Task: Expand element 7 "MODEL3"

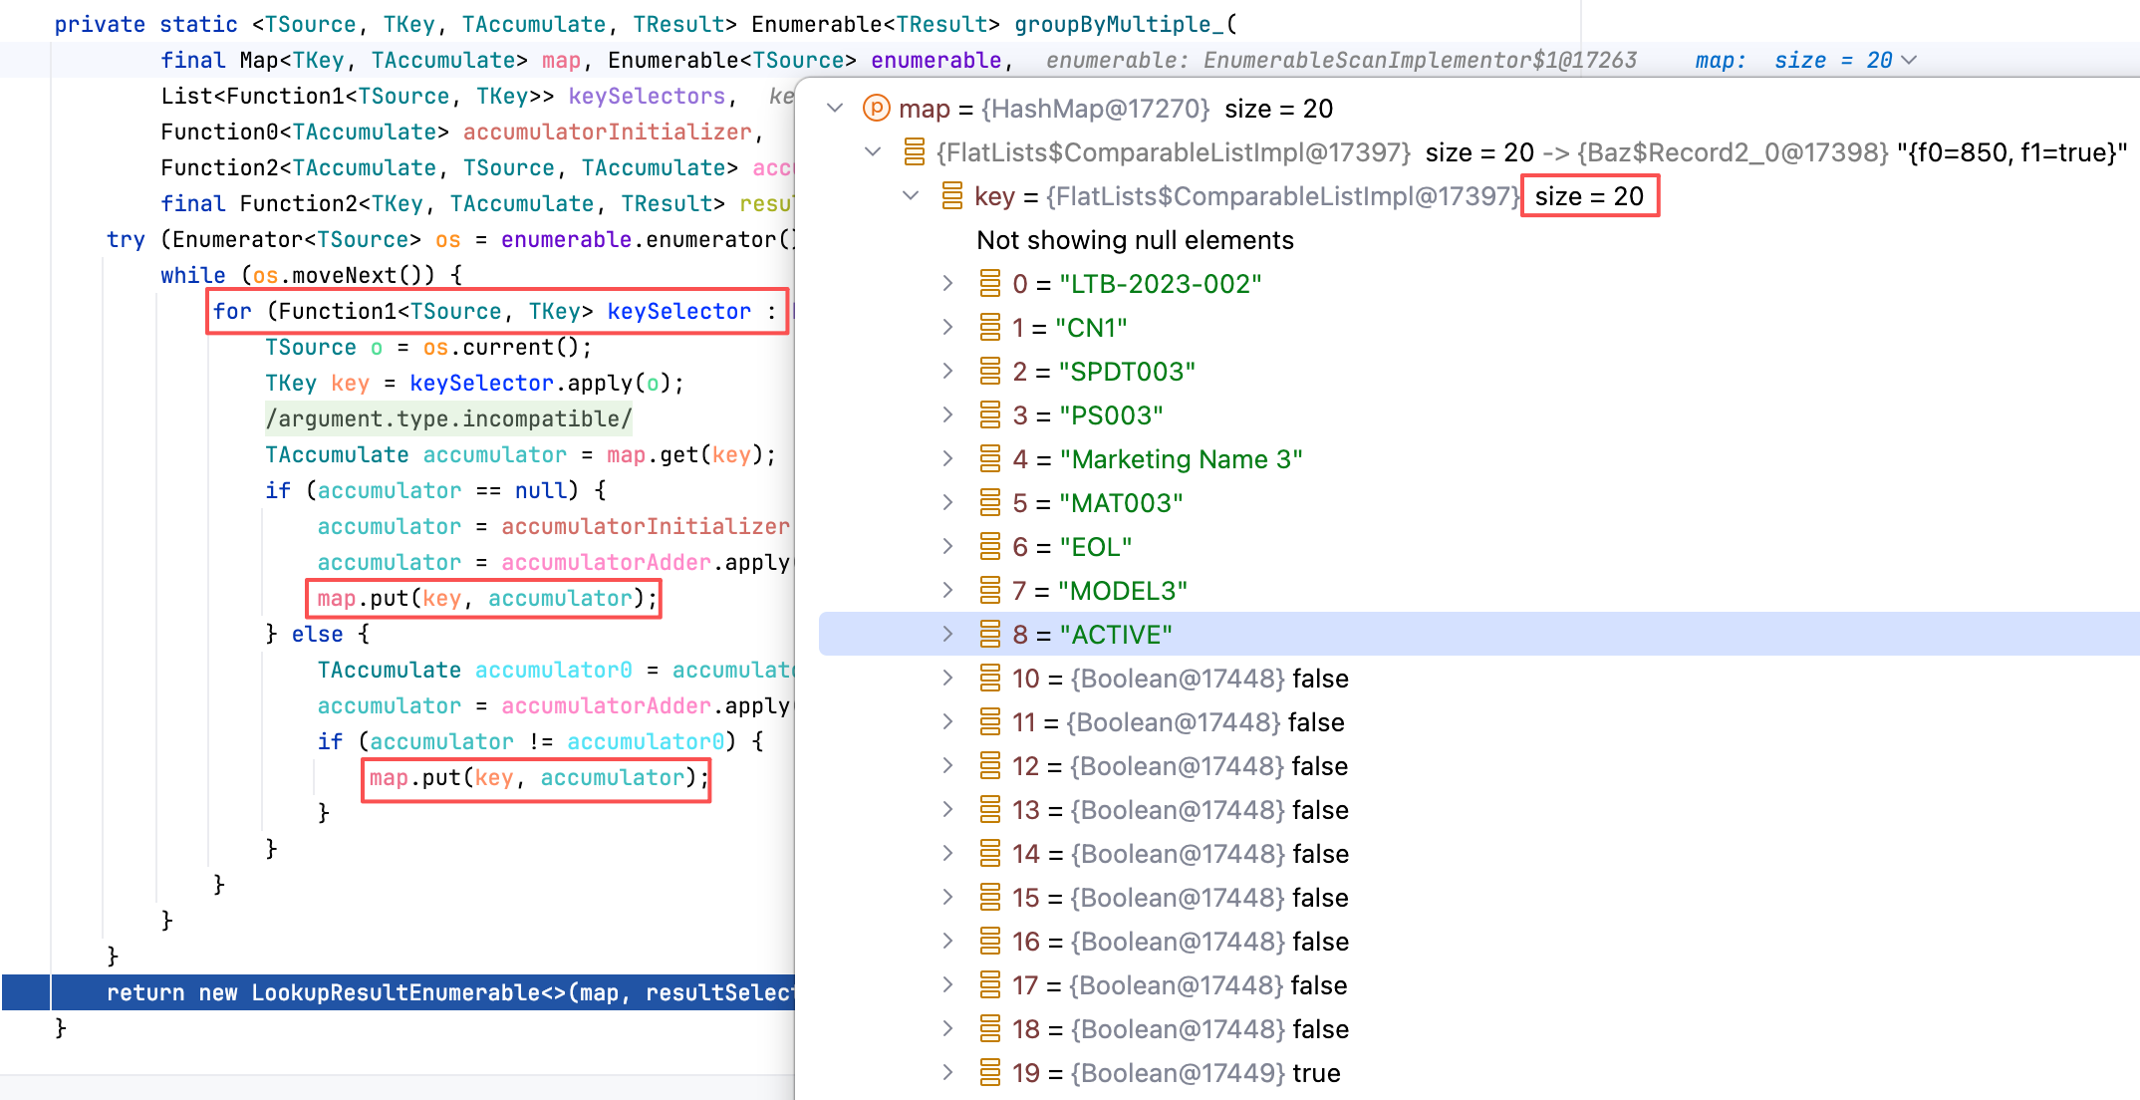Action: 947,590
